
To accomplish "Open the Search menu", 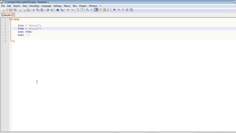I will click(17, 6).
